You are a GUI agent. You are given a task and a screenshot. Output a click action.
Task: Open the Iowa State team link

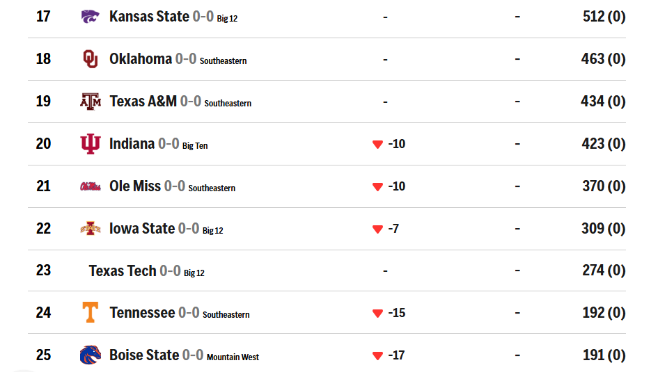click(x=142, y=228)
